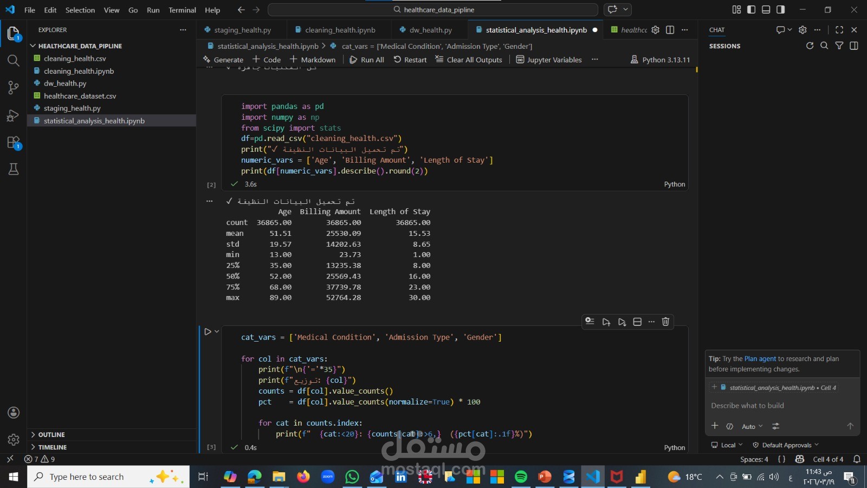Click the Split Cell icon in cell toolbar
This screenshot has width=867, height=488.
(637, 322)
